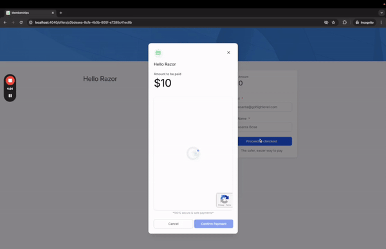
Task: Open the browser extensions menu
Action: [x=345, y=22]
